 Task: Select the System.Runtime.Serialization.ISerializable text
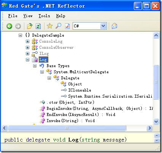(x=110, y=96)
